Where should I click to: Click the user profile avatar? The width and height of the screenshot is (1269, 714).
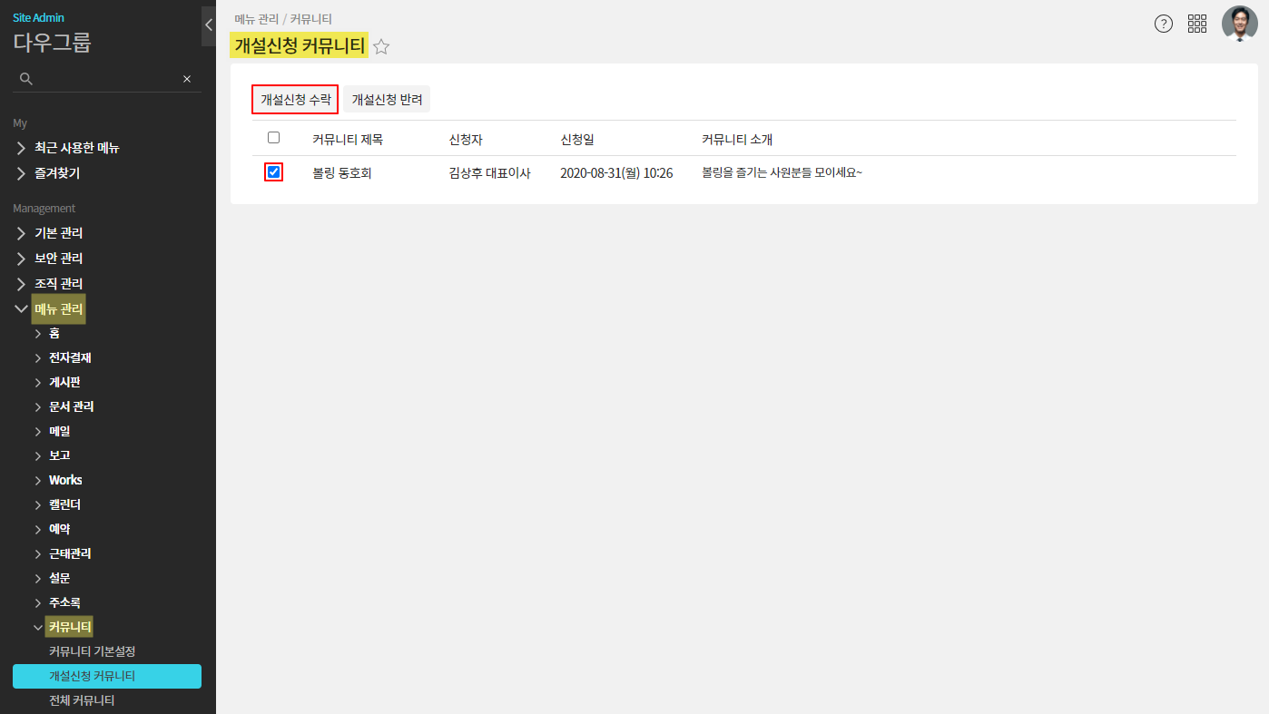1239,24
